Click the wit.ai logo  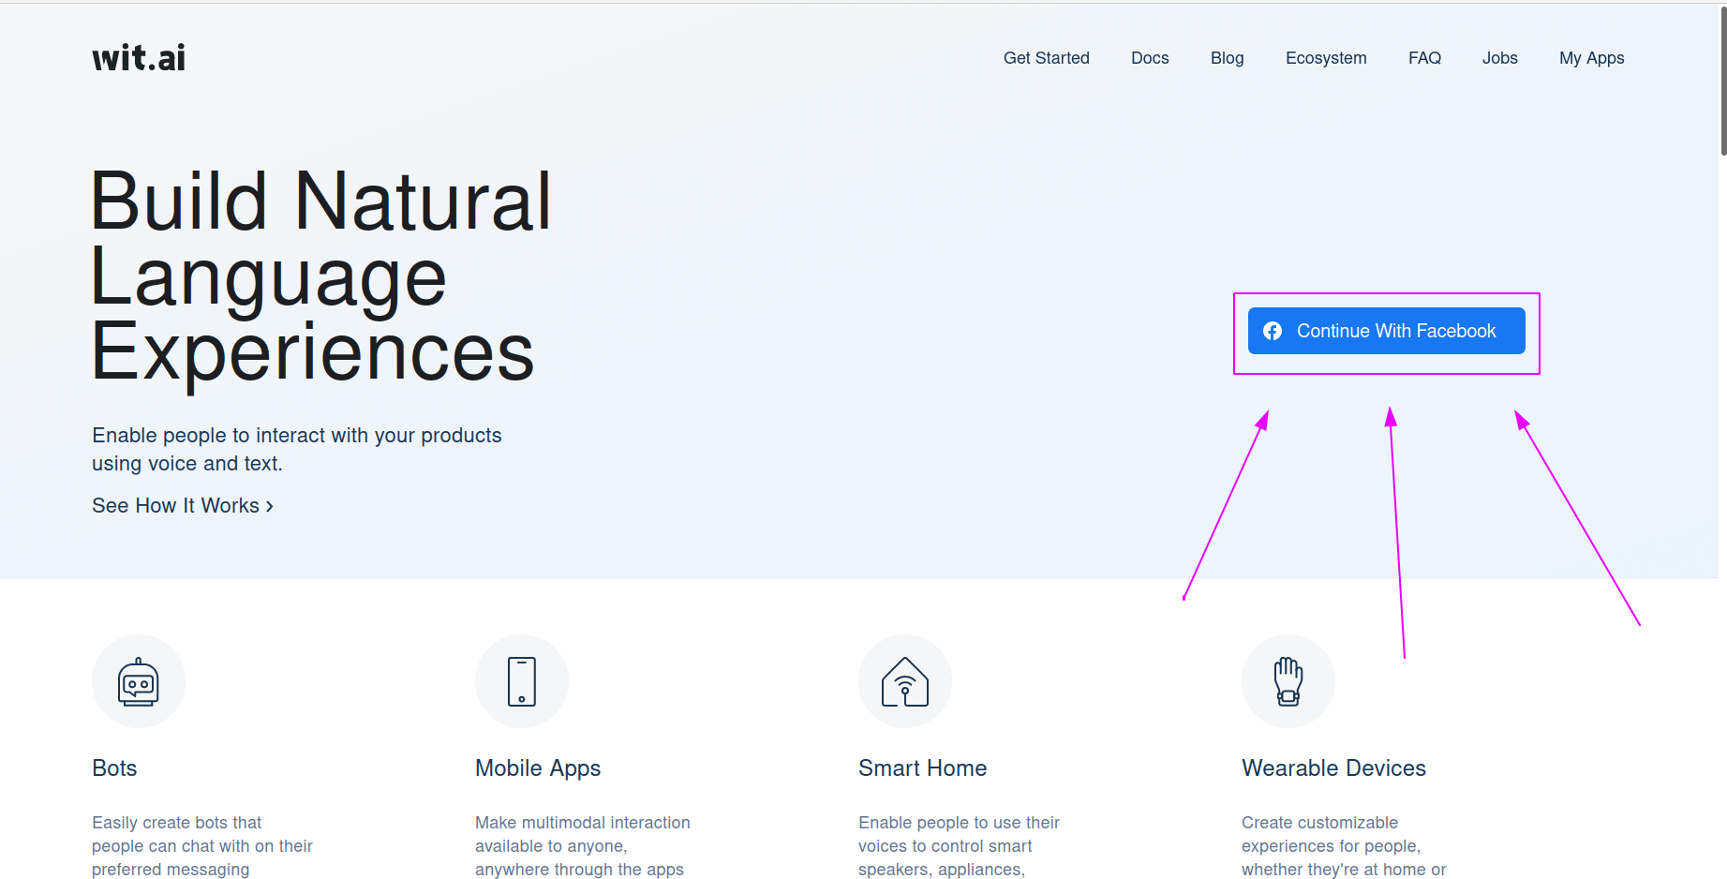139,58
